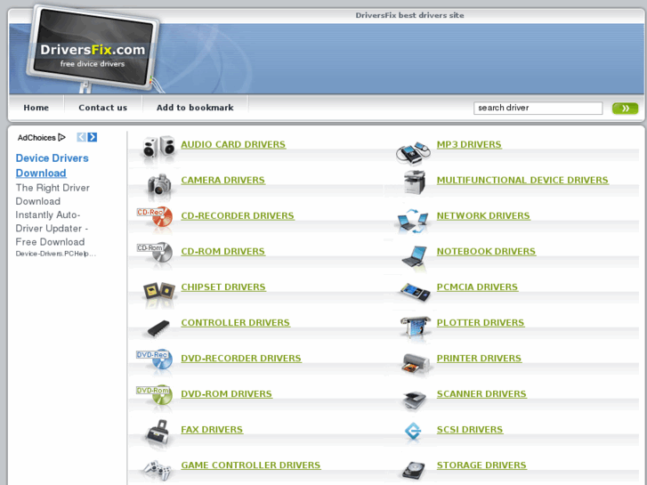Open Camera Drivers link
The width and height of the screenshot is (647, 485).
click(222, 180)
